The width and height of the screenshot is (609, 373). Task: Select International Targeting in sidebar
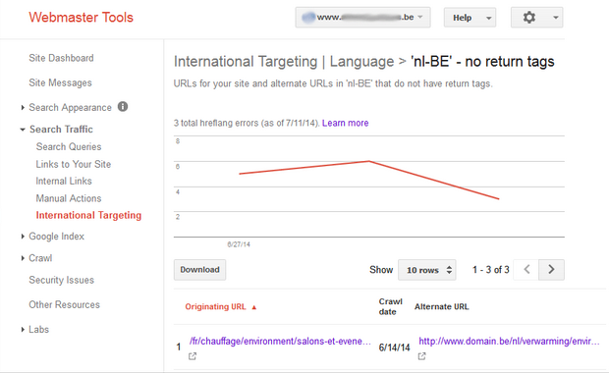point(88,215)
